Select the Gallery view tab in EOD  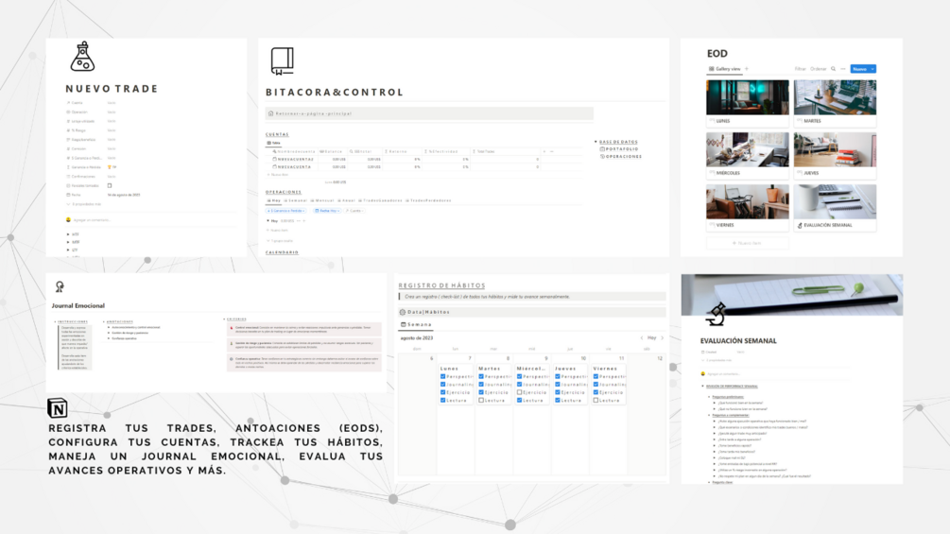point(725,69)
